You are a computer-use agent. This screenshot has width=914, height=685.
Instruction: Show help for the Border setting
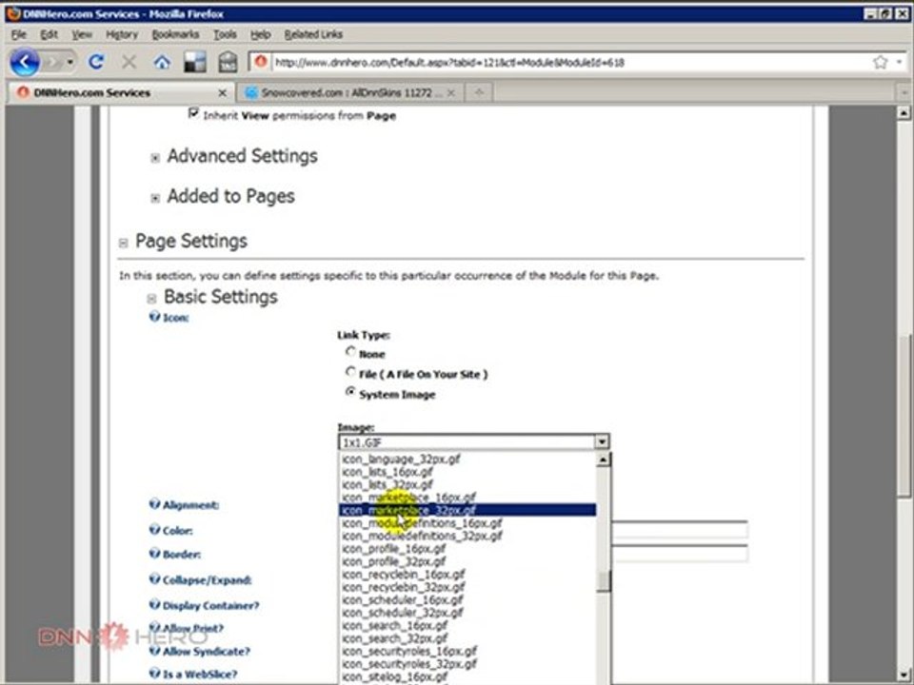point(154,554)
